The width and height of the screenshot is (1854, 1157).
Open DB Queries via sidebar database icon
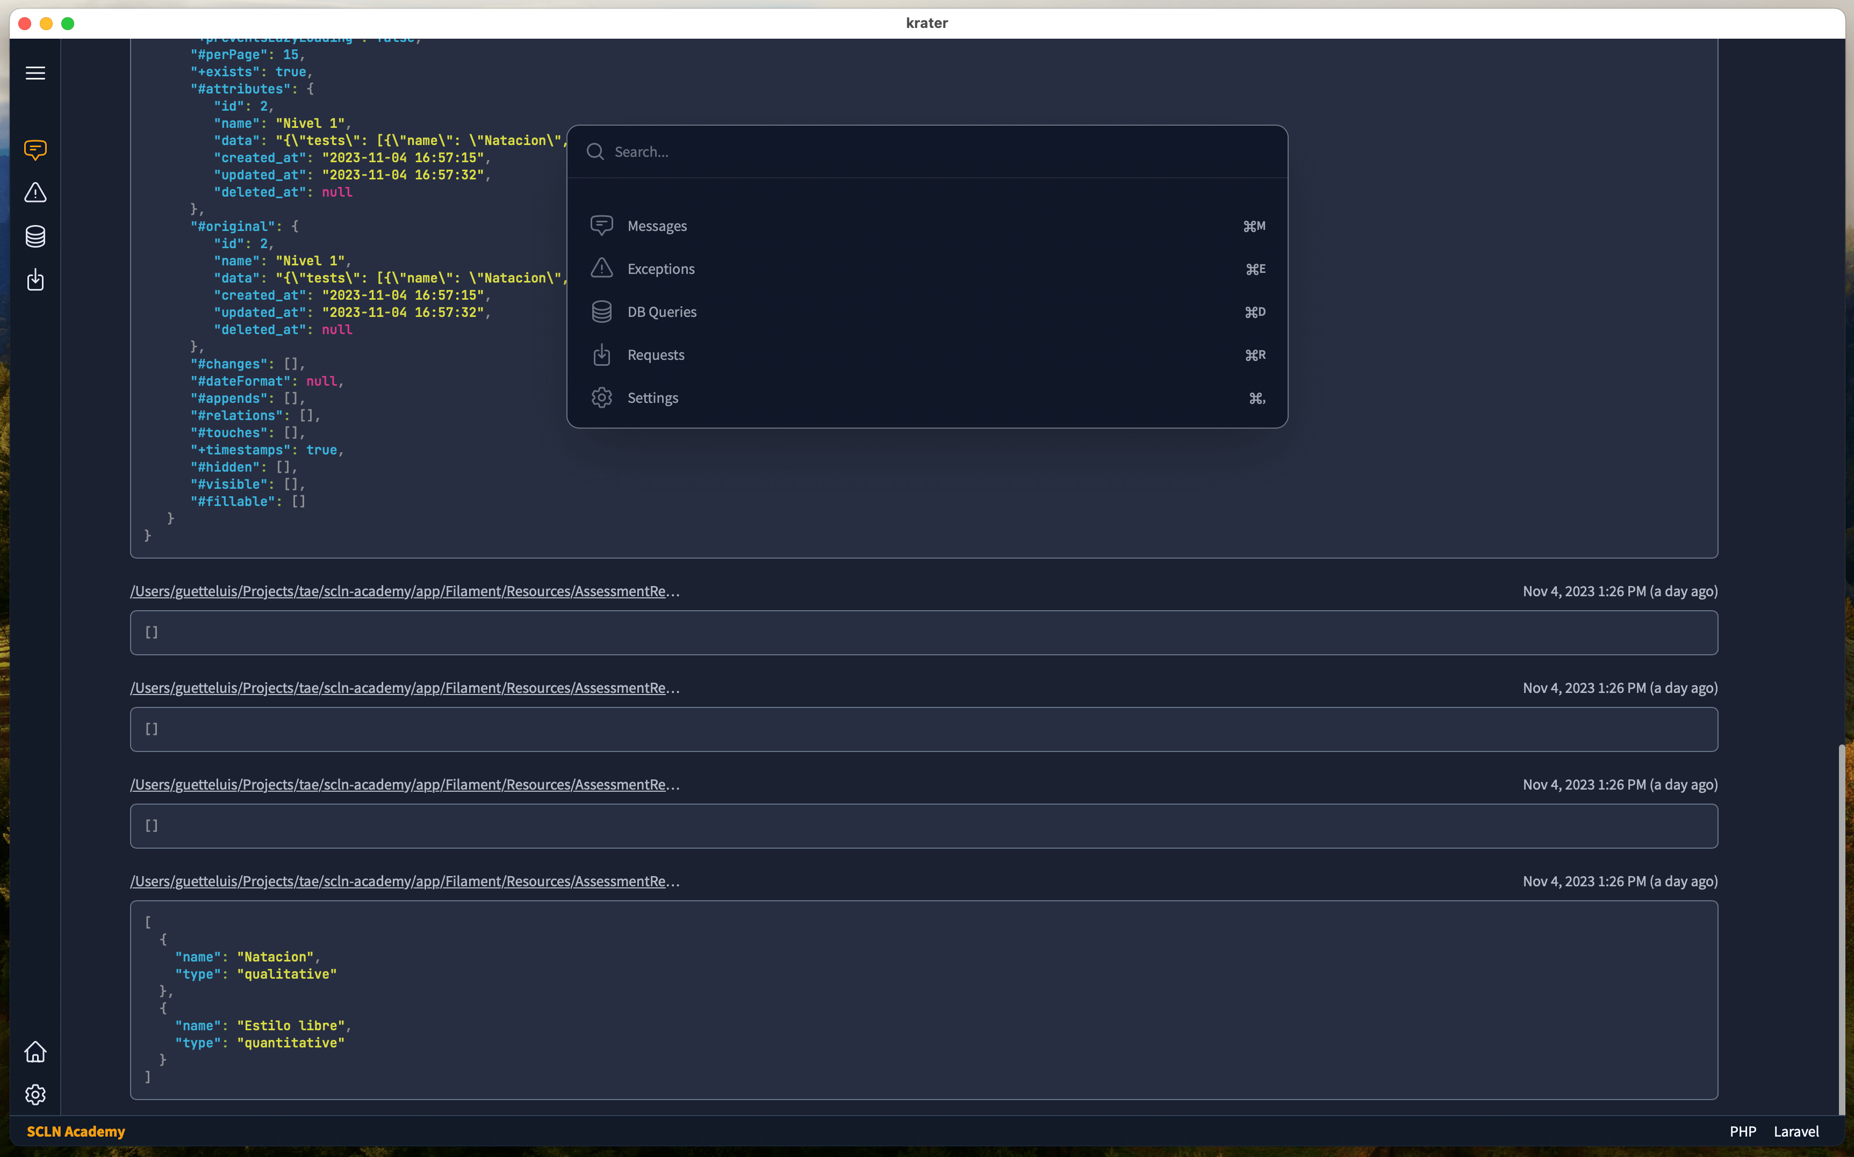35,236
